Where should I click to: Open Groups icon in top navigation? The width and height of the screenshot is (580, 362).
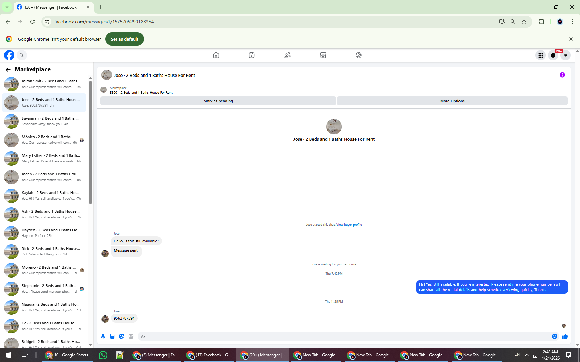(x=359, y=55)
